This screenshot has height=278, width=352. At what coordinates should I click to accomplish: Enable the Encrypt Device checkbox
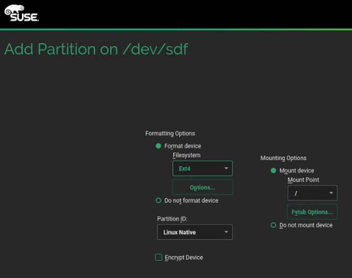tap(159, 257)
